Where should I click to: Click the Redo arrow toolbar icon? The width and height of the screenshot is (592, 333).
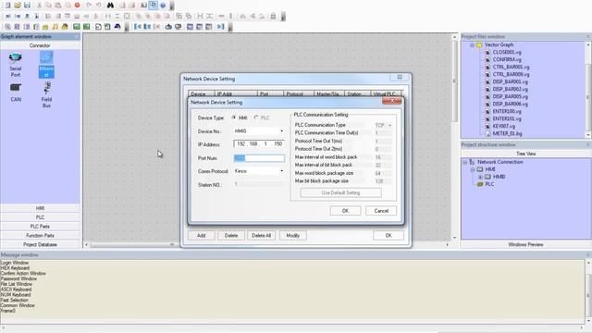click(x=99, y=6)
